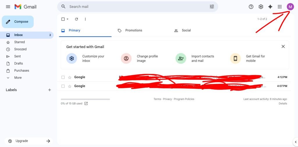Click the Customize your inbox gear icon
This screenshot has width=298, height=147.
tap(72, 58)
